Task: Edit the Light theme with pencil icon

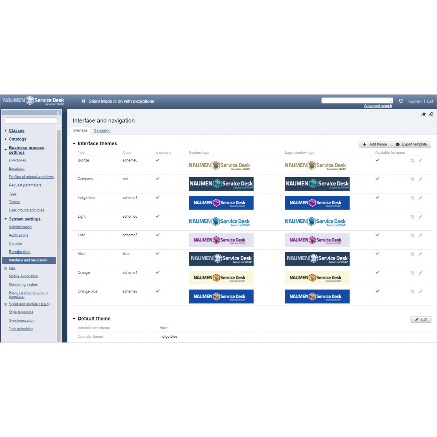Action: 420,217
